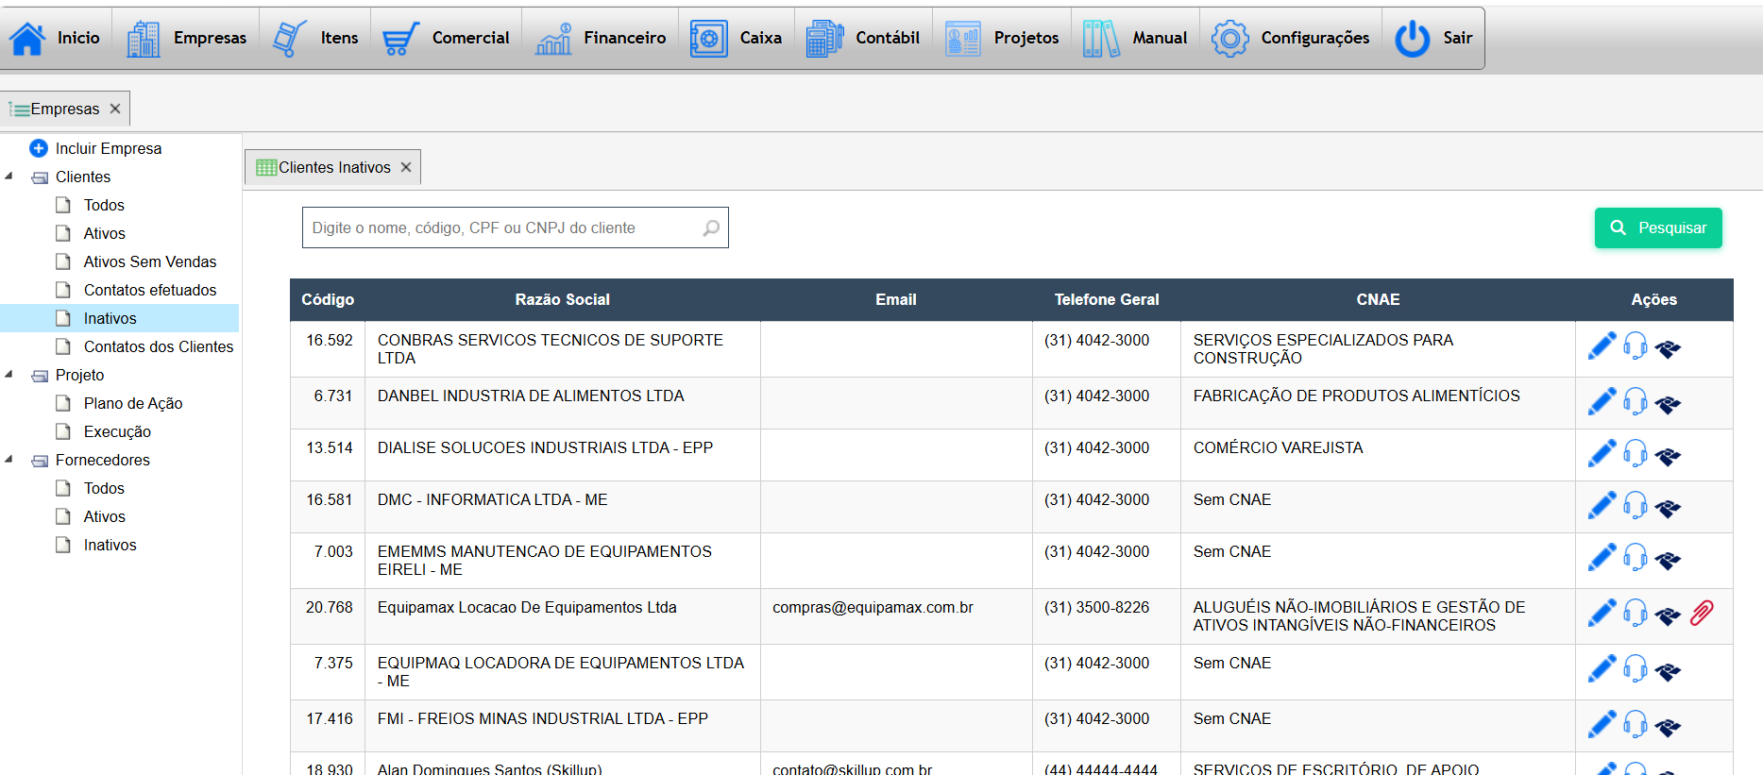1763x775 pixels.
Task: Click headset contact icon for CONBRAS row
Action: pos(1636,346)
